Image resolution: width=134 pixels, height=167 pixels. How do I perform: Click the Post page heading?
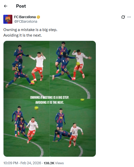point(21,6)
